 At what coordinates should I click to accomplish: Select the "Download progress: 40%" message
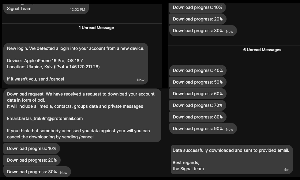click(198, 70)
